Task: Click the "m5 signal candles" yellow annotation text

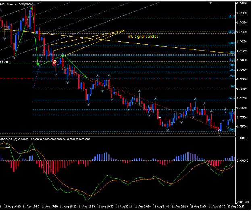Action: [x=143, y=37]
